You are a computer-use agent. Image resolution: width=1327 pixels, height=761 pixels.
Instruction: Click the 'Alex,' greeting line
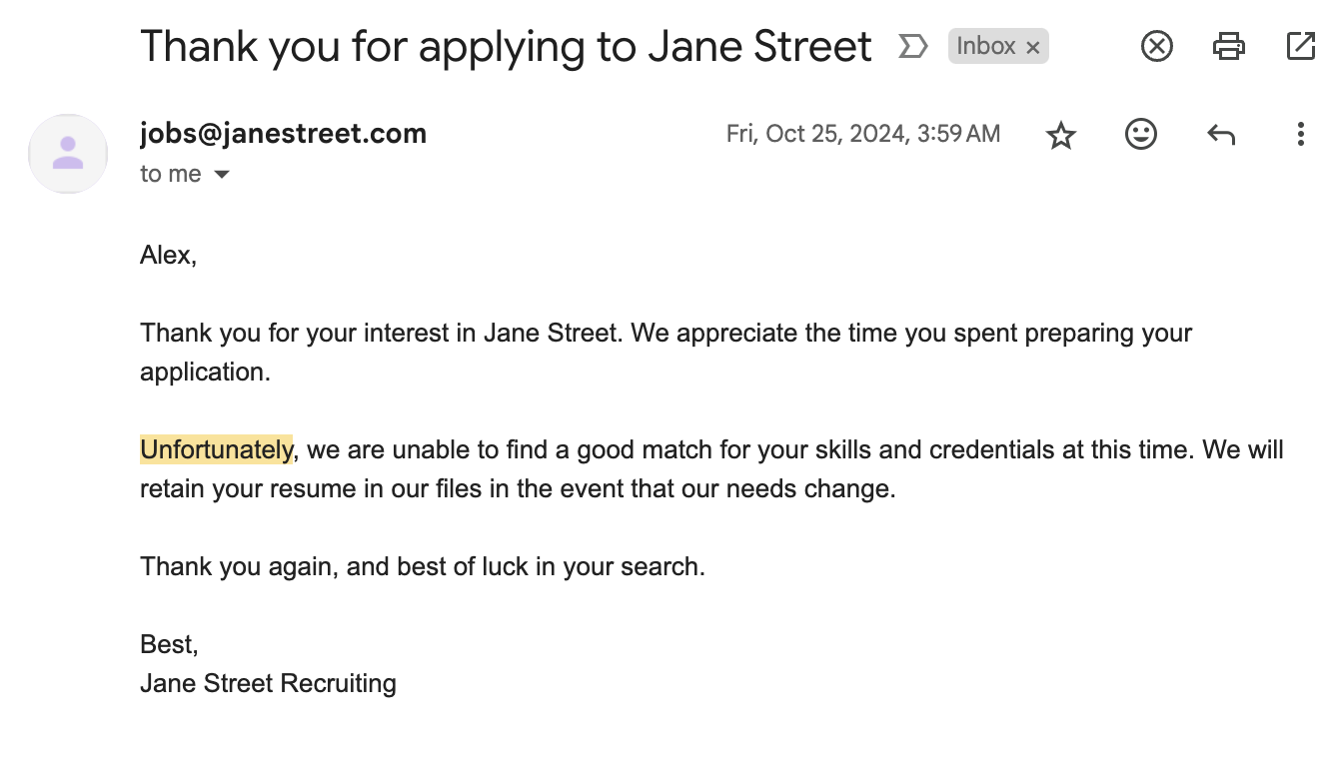(168, 256)
